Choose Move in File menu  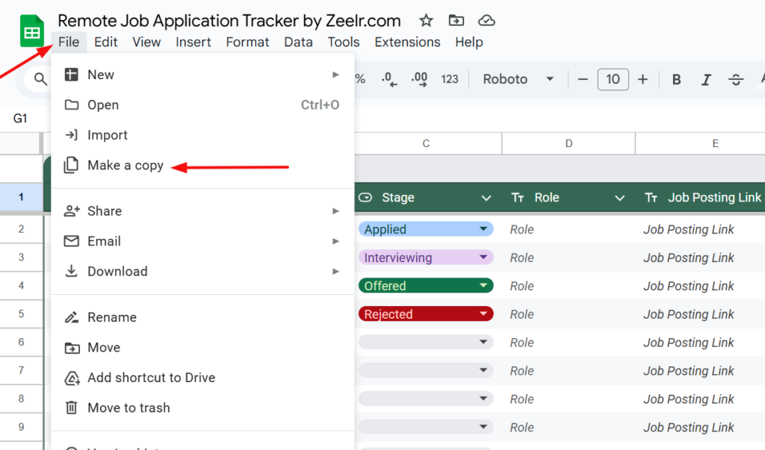tap(202, 348)
